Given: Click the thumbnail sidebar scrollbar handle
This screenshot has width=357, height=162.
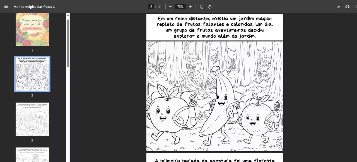Looking at the screenshot, I should (x=68, y=43).
